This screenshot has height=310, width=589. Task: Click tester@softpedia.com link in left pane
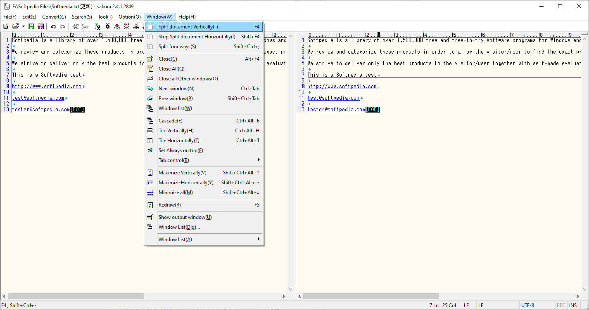pos(41,110)
